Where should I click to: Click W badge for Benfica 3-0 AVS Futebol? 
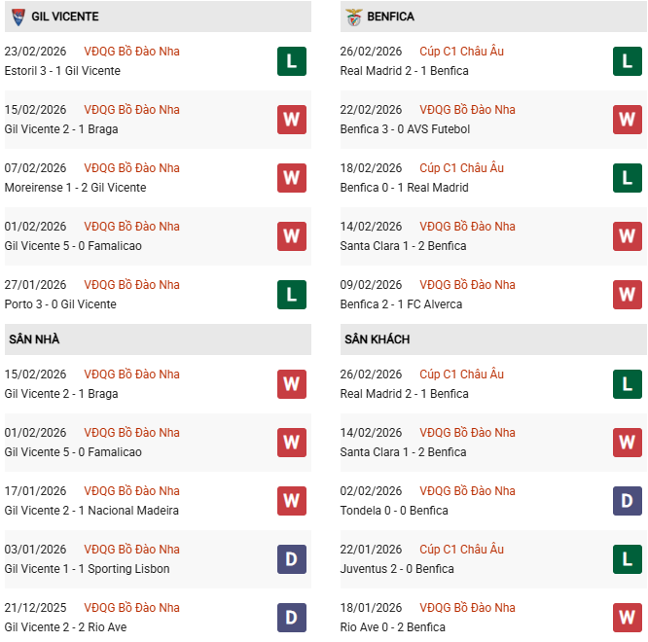click(x=627, y=120)
